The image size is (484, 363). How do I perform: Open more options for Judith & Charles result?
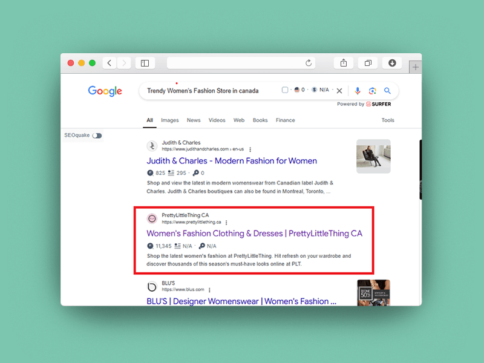coord(250,149)
